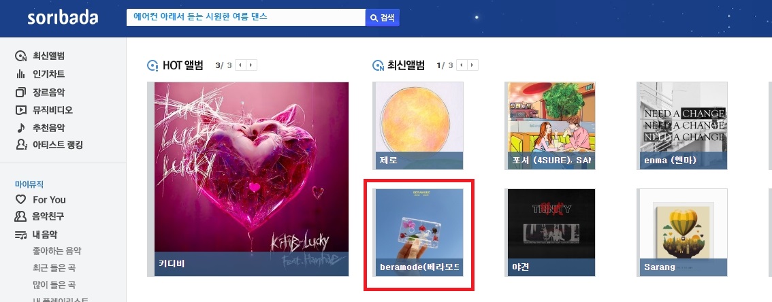Open 좋아하는 음악 link
Image resolution: width=772 pixels, height=302 pixels.
tap(57, 252)
